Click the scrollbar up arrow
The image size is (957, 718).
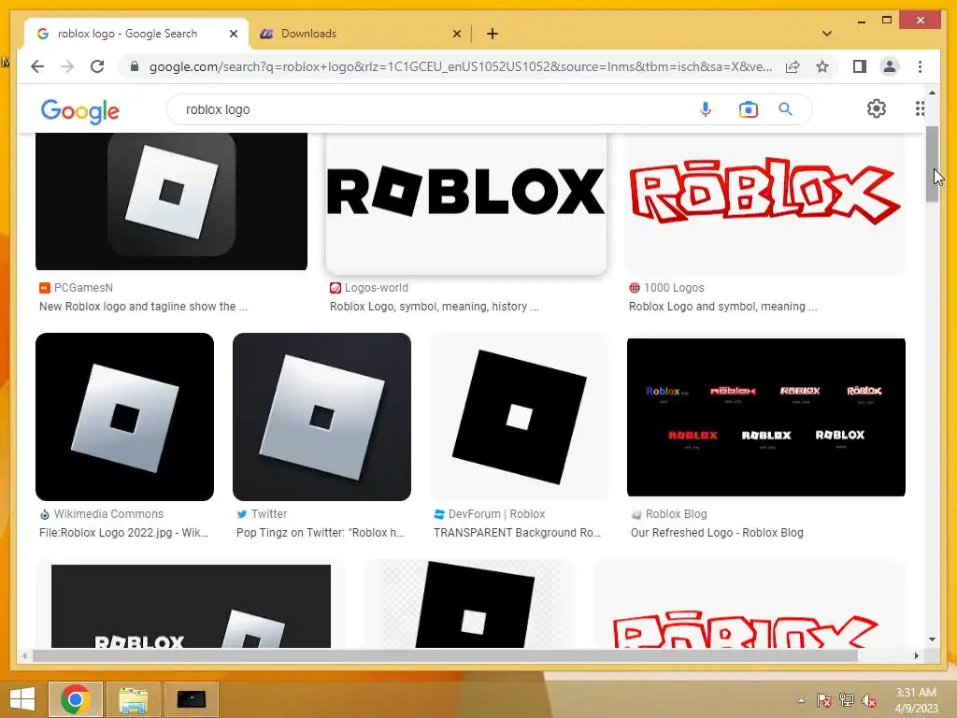932,93
